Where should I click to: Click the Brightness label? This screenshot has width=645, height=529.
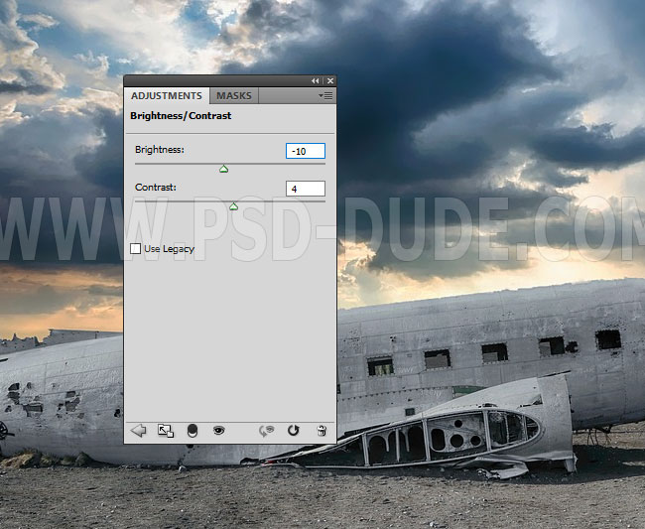(160, 149)
